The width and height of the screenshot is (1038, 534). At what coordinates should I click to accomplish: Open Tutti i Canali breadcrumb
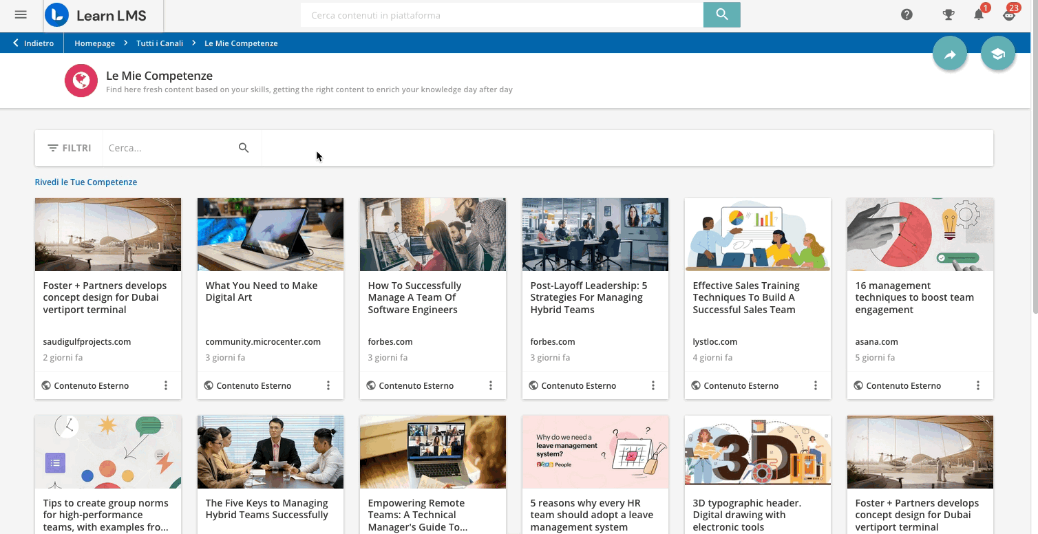pos(160,43)
